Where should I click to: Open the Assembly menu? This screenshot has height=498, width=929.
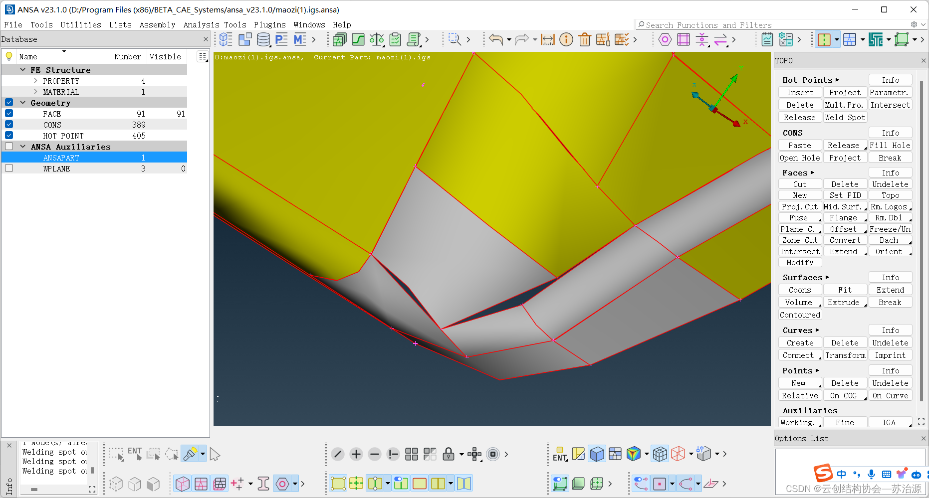[x=157, y=25]
